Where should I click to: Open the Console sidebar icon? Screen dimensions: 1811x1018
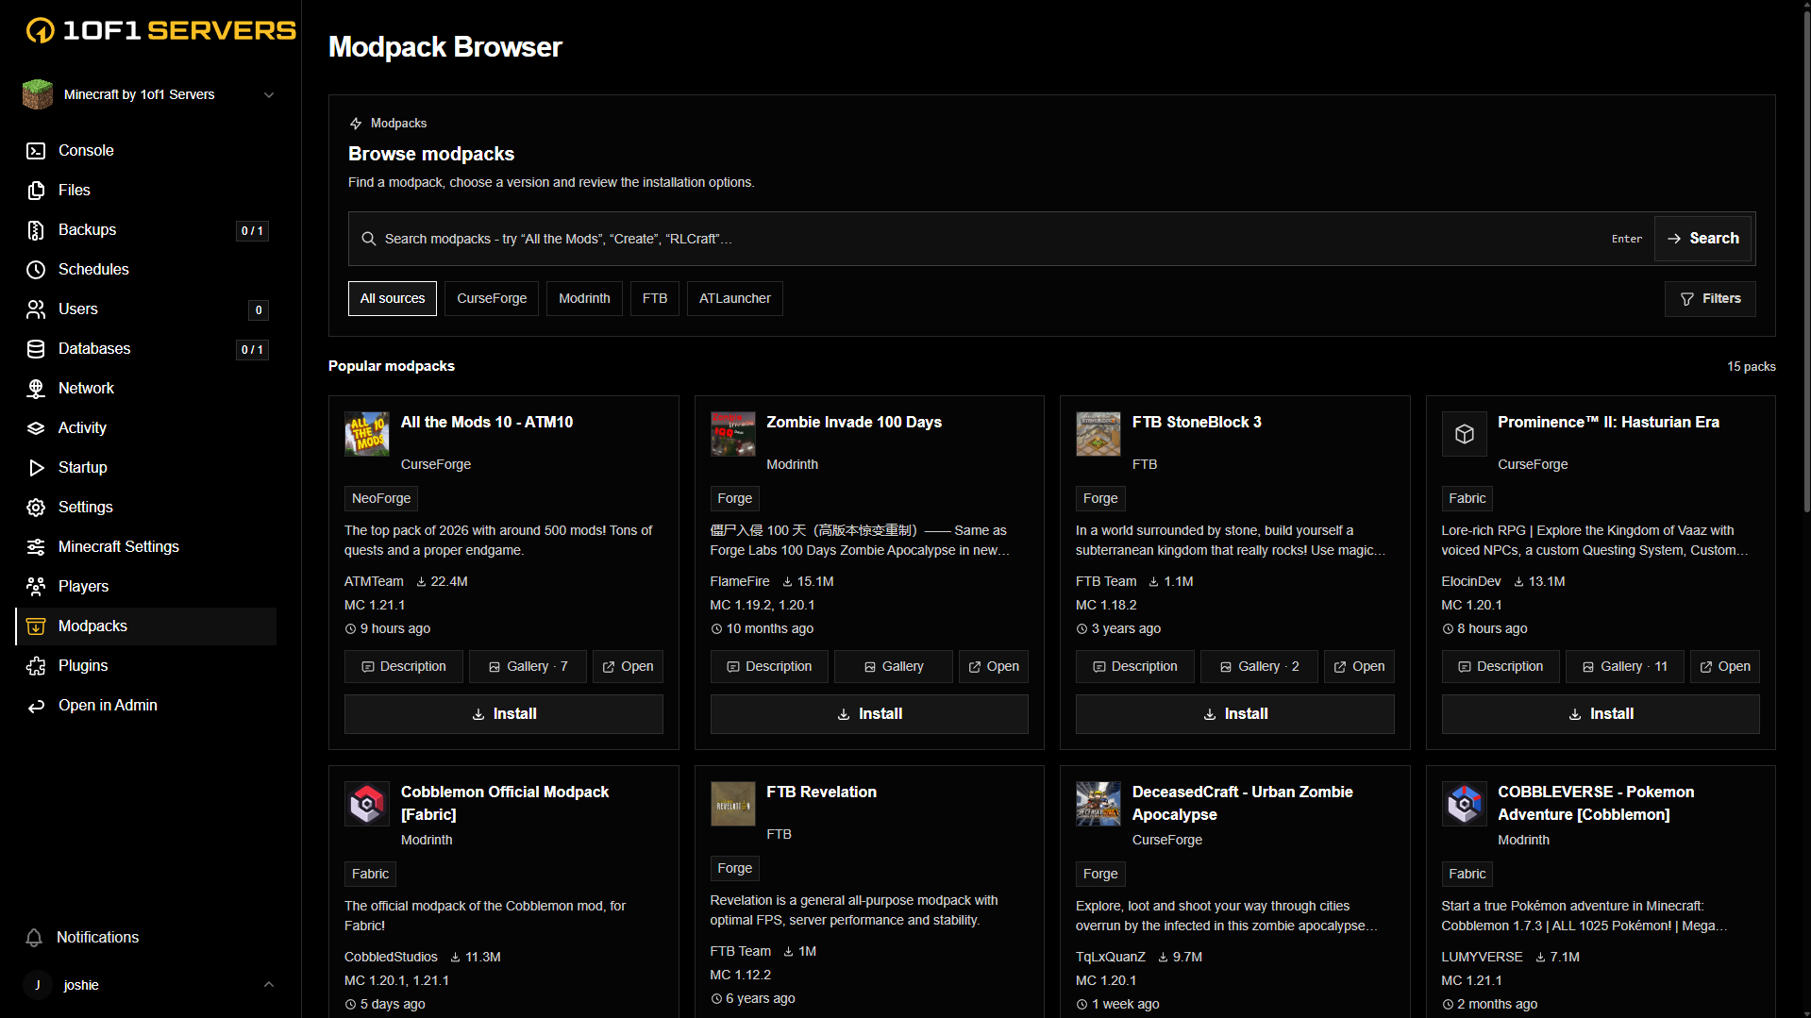tap(36, 151)
